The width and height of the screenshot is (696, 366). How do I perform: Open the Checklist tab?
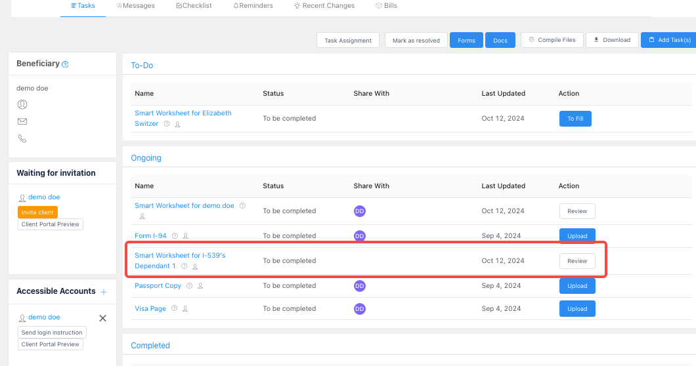[x=194, y=6]
